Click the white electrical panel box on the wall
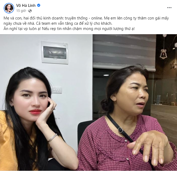Image resolution: width=177 pixels, height=171 pixels. click(55, 53)
